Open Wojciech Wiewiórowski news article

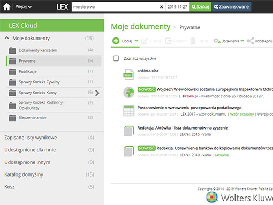(215, 89)
